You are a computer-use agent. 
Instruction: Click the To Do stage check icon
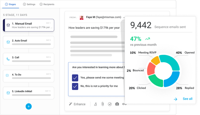[x=7, y=75]
